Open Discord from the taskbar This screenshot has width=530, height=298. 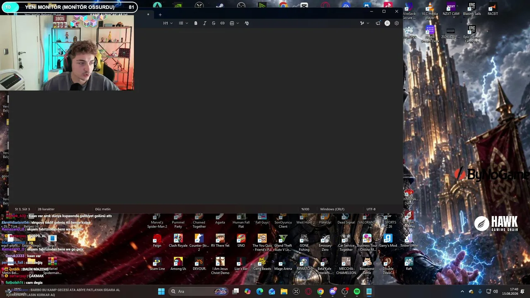click(332, 291)
